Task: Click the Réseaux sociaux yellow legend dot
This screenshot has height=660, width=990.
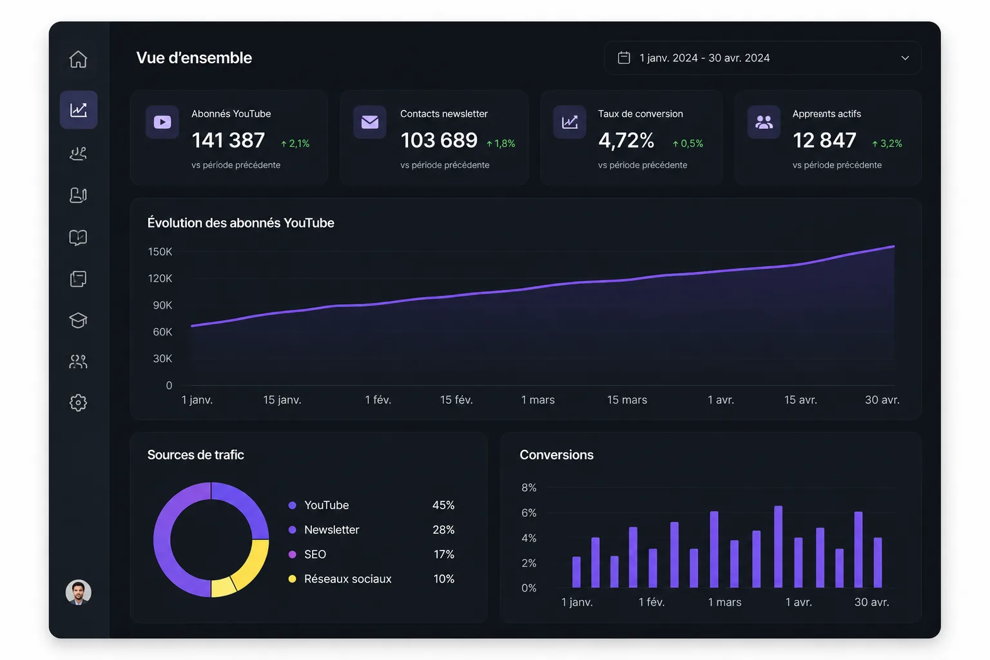Action: [292, 579]
